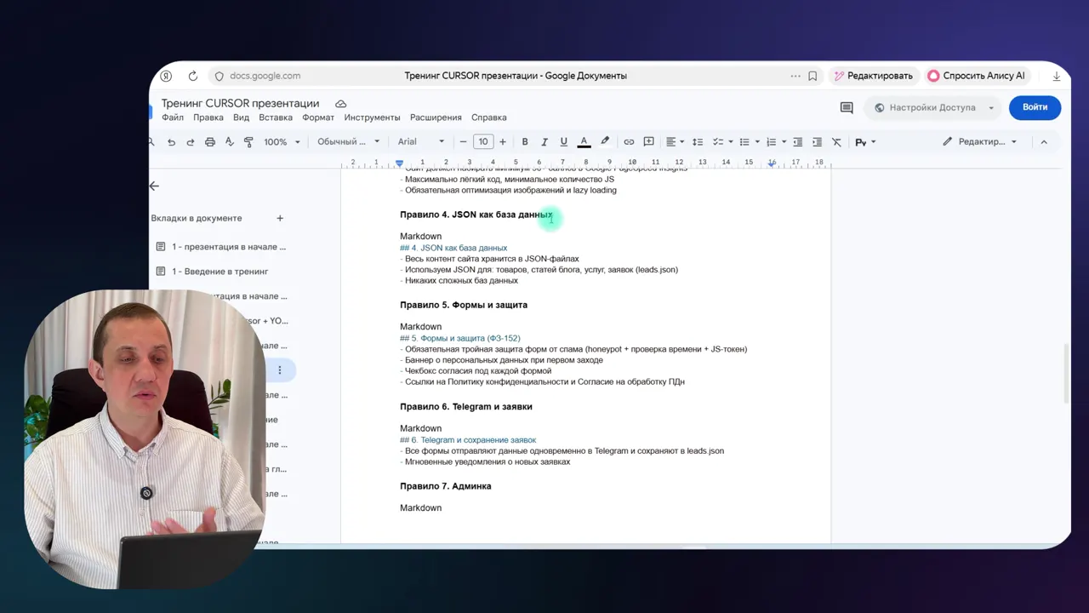This screenshot has width=1089, height=613.
Task: Close the tabs sidebar with back arrow
Action: pos(154,186)
